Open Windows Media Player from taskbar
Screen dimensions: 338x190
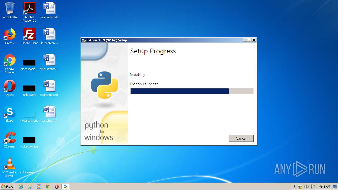pyautogui.click(x=39, y=187)
